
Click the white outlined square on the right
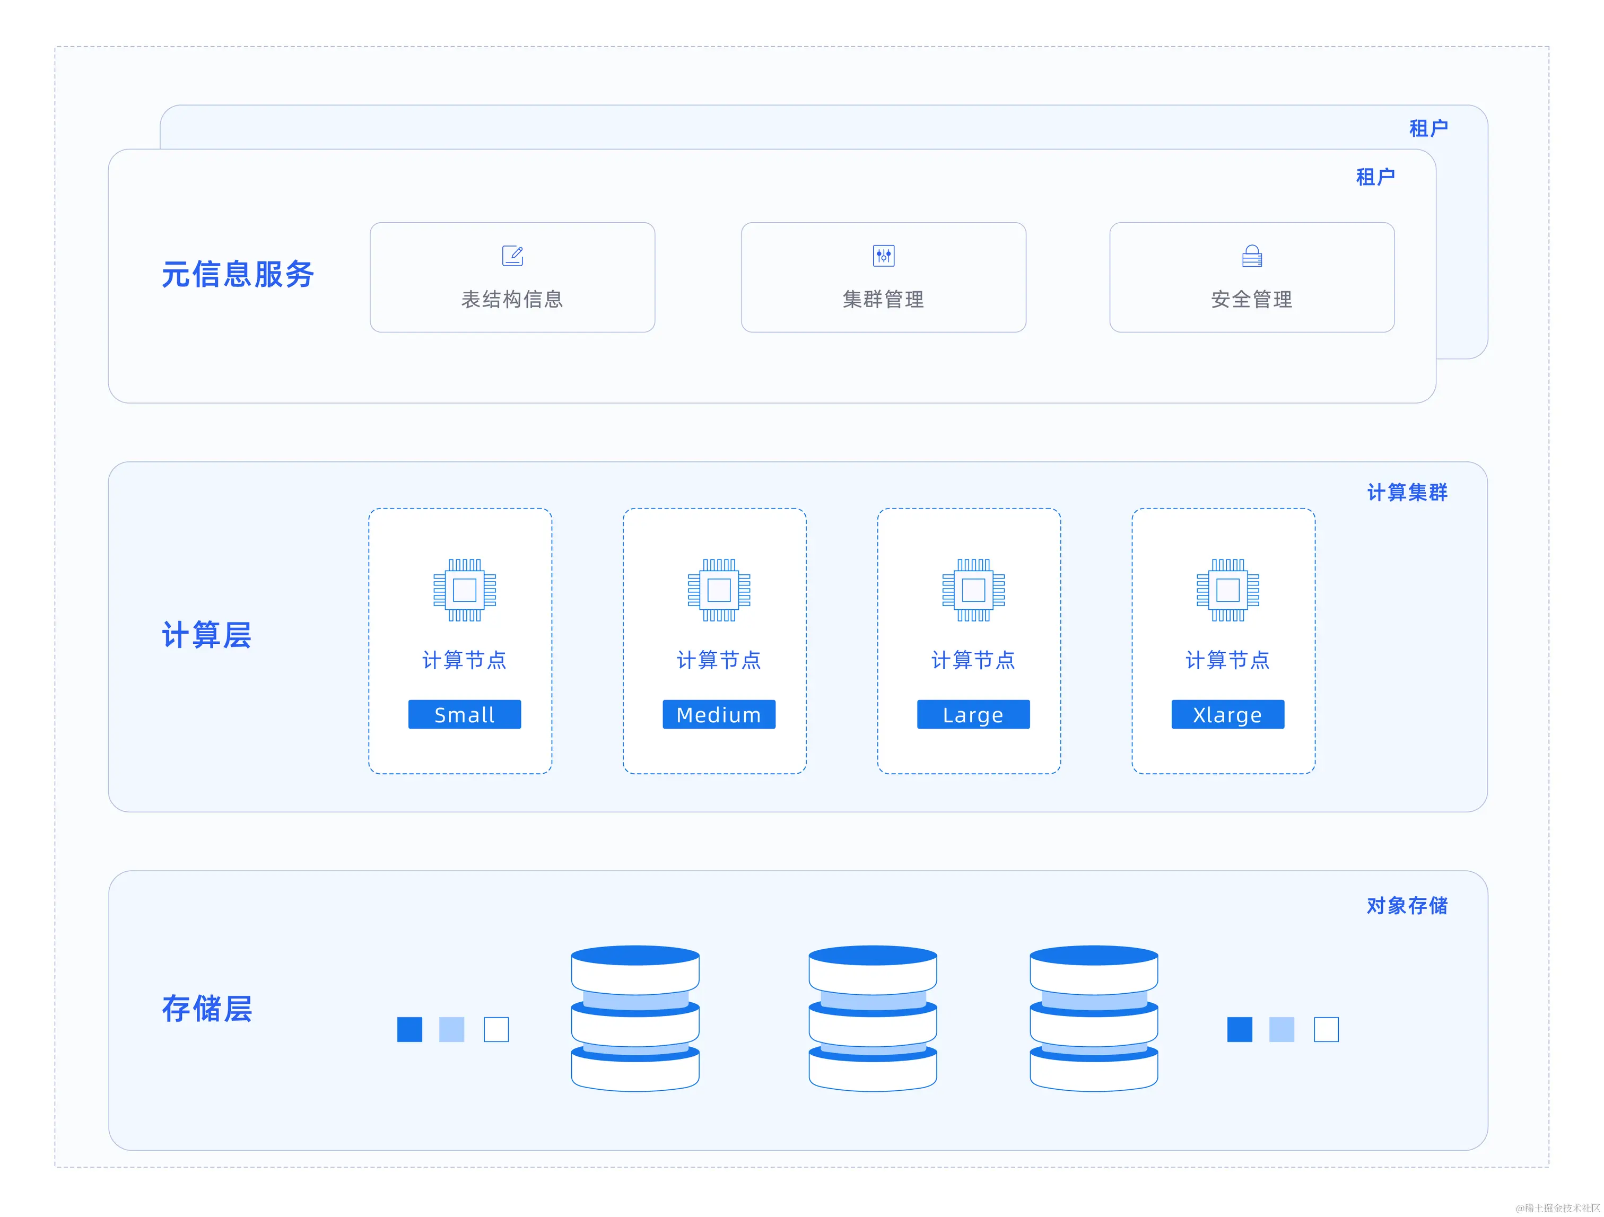pos(1326,1029)
